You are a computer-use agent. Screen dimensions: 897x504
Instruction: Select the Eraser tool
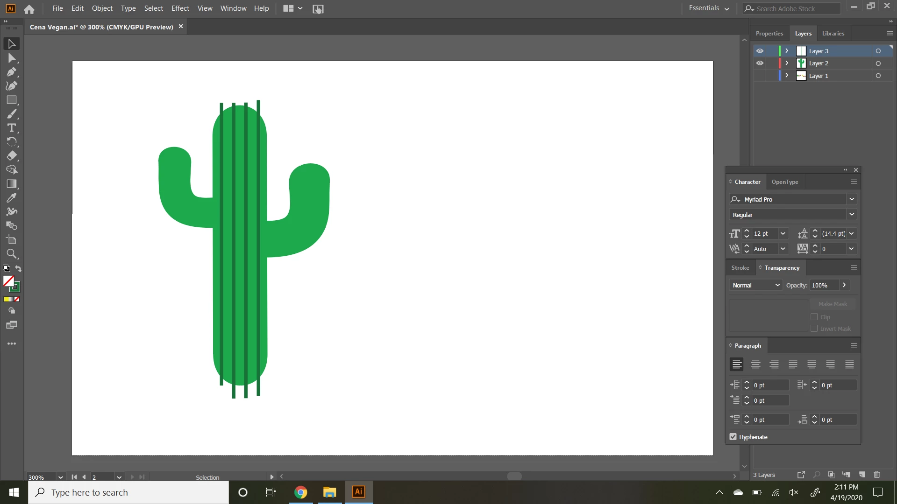12,156
